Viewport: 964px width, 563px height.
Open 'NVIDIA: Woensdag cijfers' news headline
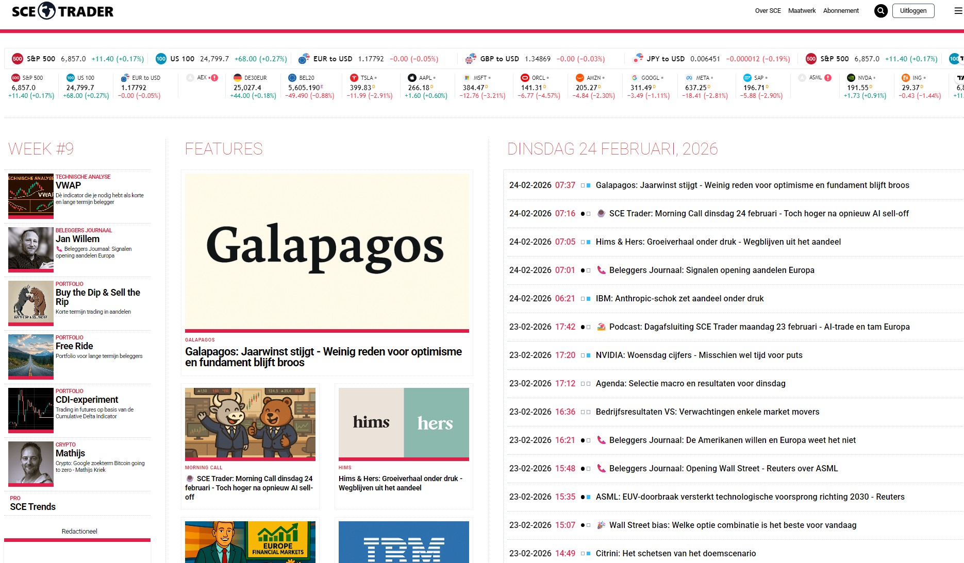(x=699, y=355)
